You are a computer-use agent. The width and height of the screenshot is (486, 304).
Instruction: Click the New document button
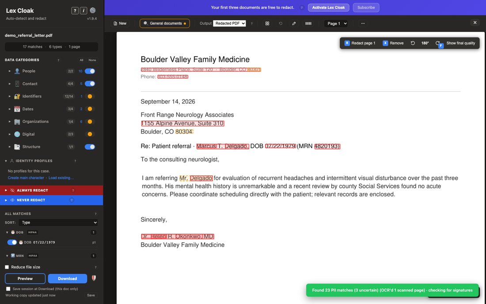pos(120,23)
